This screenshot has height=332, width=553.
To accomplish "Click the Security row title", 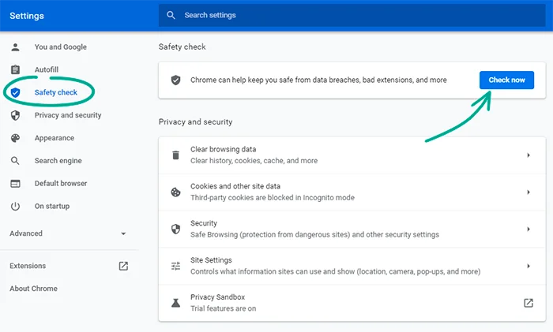I will pyautogui.click(x=204, y=223).
